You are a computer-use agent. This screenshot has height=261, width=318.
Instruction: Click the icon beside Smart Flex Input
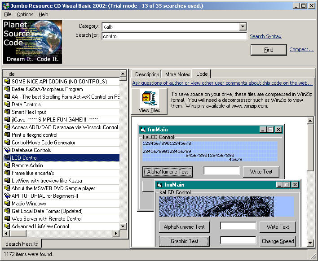point(7,112)
